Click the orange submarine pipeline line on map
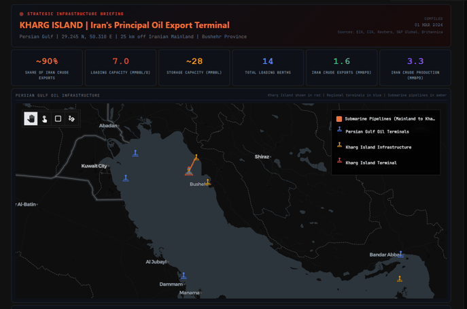This screenshot has height=309, width=467. coord(193,164)
